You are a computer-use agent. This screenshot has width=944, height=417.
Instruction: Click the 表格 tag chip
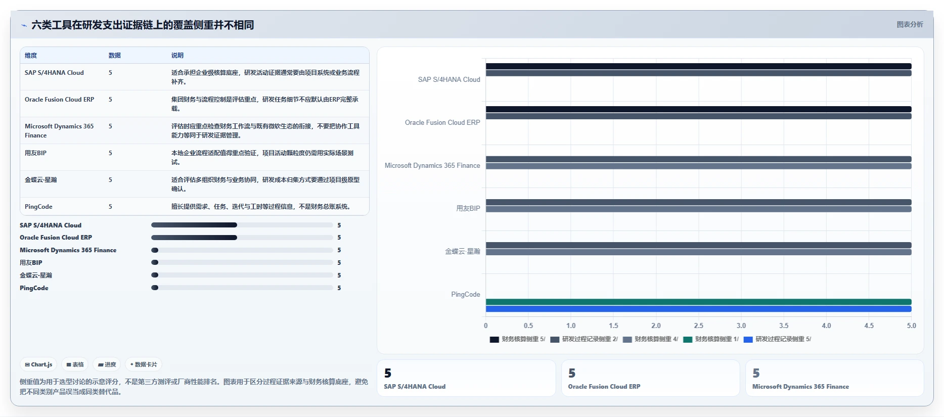point(75,364)
